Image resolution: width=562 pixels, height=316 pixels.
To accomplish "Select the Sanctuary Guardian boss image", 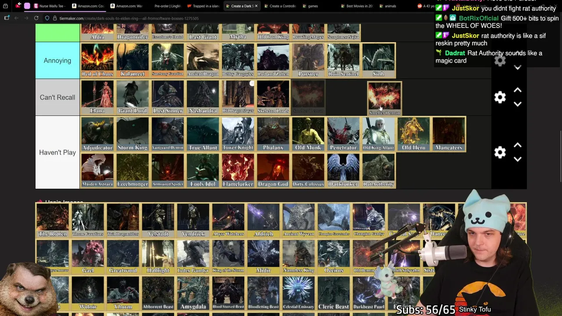I will [167, 61].
